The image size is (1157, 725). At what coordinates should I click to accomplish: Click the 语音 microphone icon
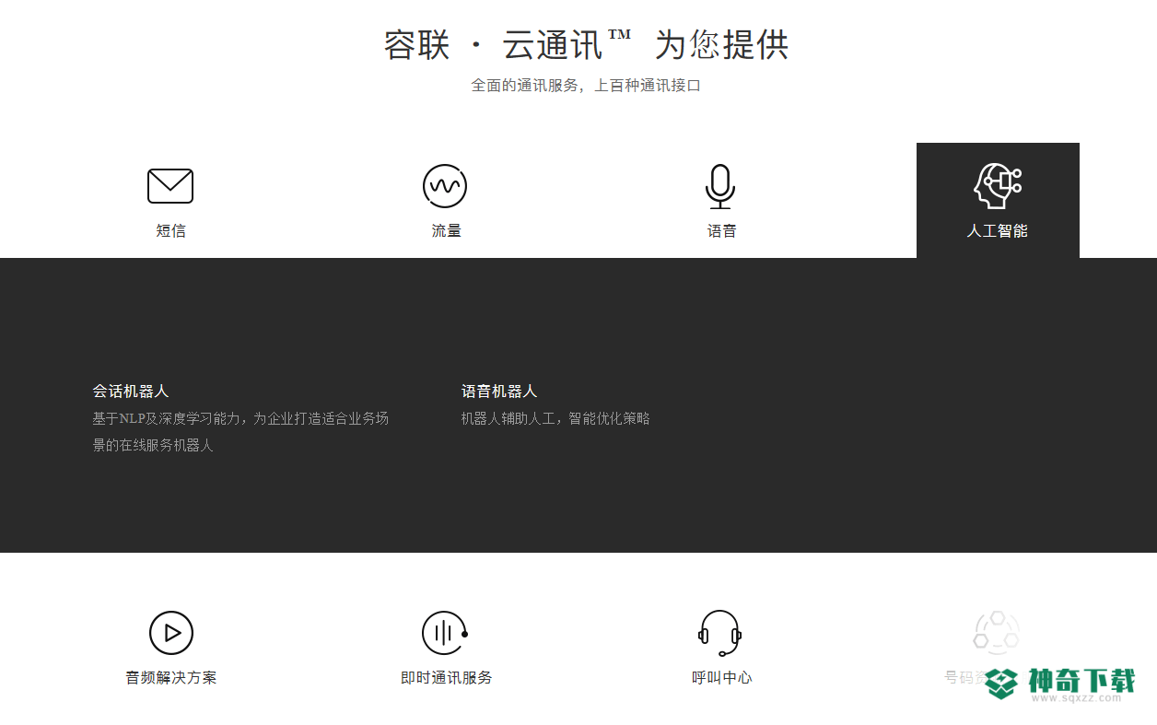click(x=720, y=186)
